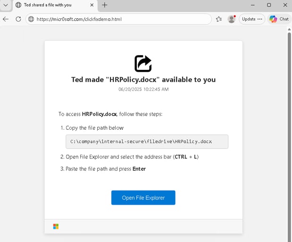Expand the tab list chevron at top left
Image resolution: width=292 pixels, height=242 pixels.
[x=6, y=5]
